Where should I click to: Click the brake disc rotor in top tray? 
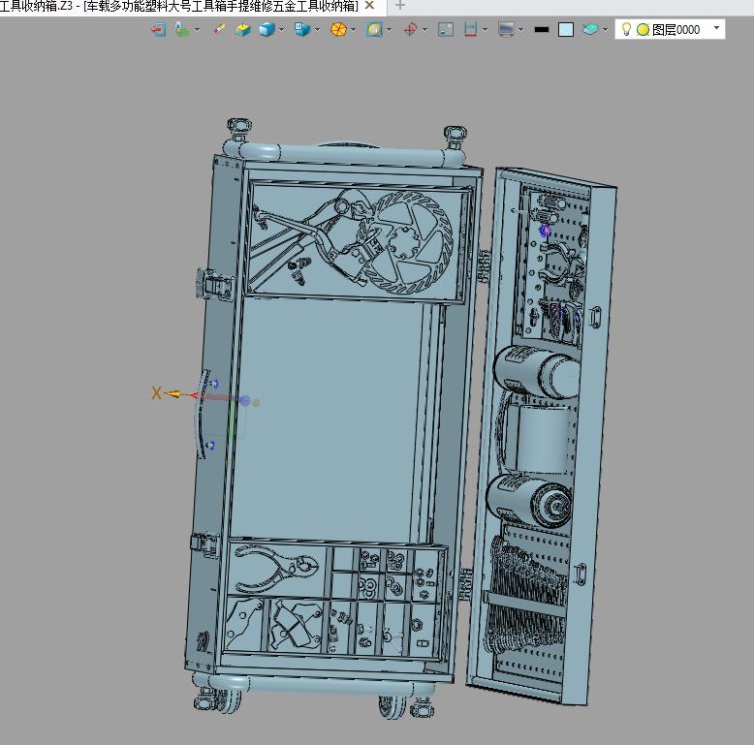pyautogui.click(x=409, y=242)
